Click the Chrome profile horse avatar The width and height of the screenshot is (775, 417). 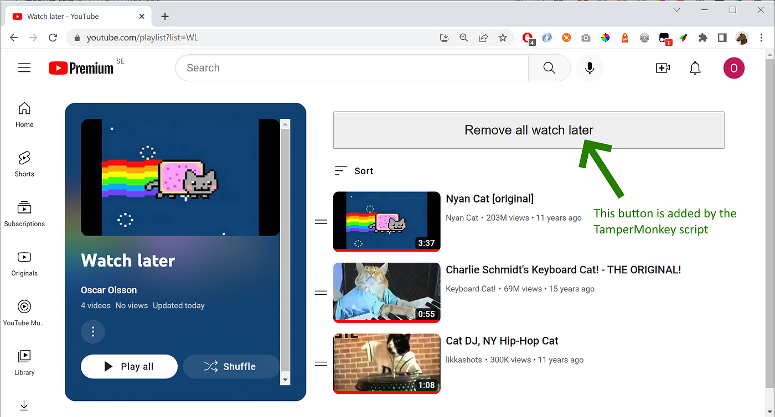(x=742, y=38)
